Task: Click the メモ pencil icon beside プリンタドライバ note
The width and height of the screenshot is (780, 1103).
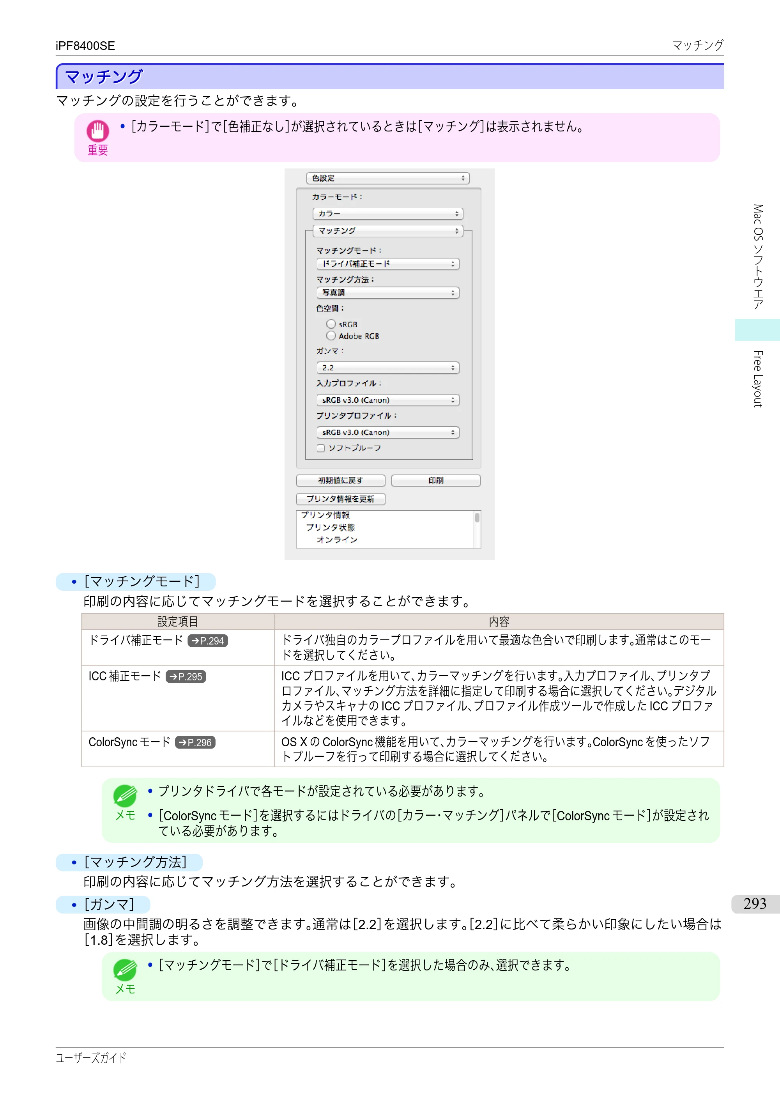Action: pos(125,796)
